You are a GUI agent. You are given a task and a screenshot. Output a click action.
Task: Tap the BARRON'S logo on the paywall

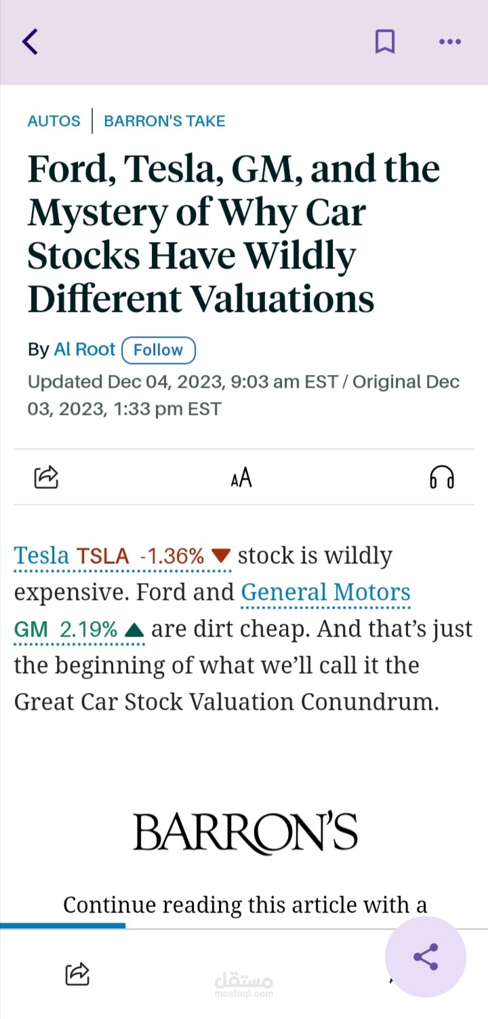(245, 832)
